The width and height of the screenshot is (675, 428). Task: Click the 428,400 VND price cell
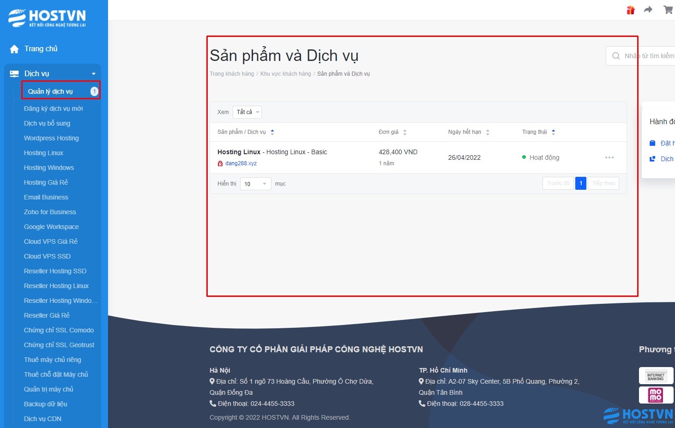[398, 152]
